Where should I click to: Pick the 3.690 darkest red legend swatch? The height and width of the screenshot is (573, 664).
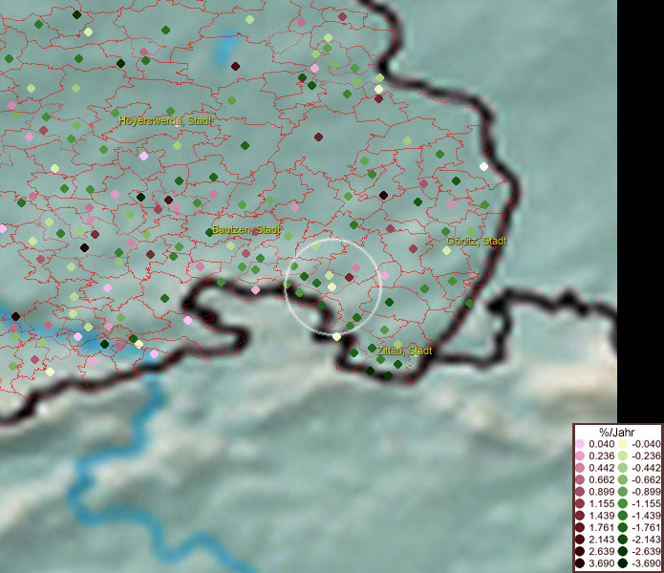click(x=580, y=563)
